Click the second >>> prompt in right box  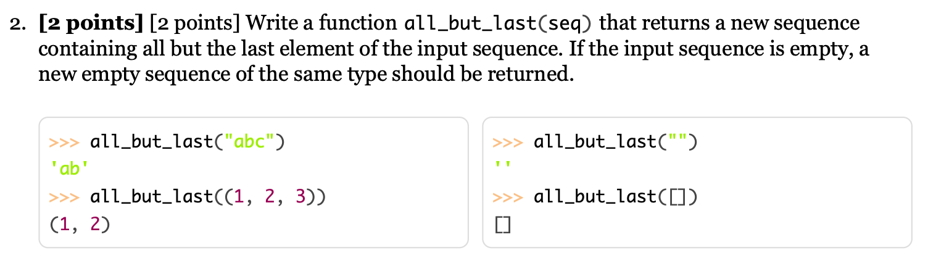pos(508,198)
